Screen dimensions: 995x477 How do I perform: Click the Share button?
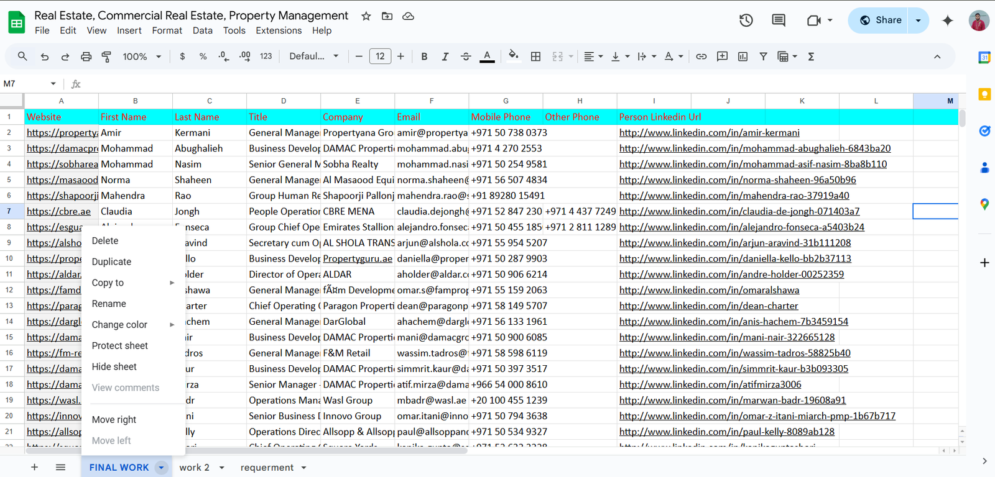point(881,20)
